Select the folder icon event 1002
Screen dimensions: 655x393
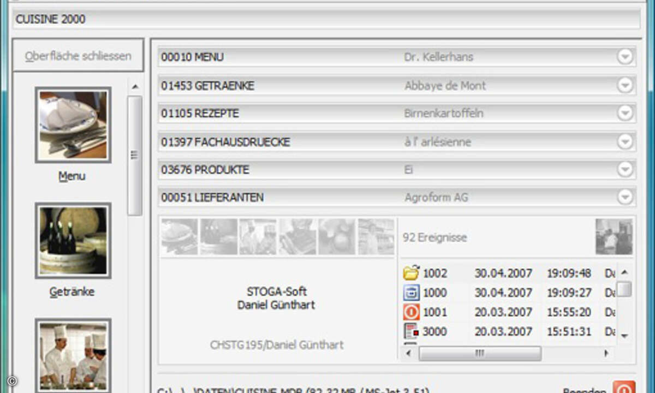411,273
